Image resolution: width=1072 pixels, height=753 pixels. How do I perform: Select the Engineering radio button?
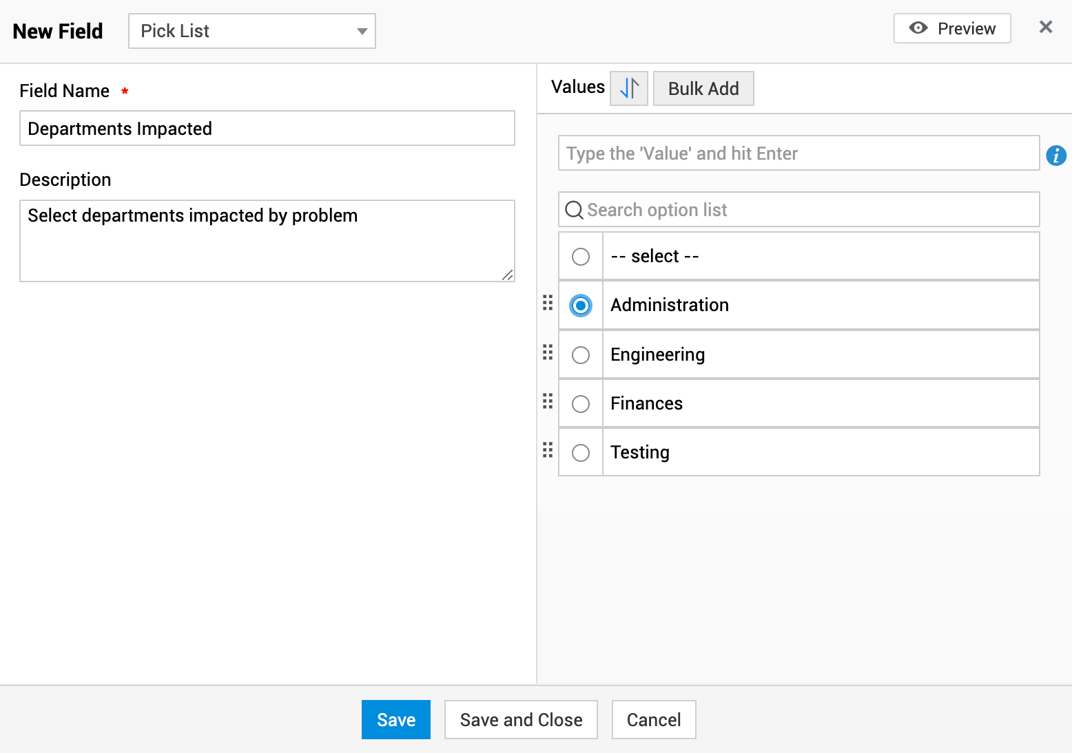pos(581,355)
